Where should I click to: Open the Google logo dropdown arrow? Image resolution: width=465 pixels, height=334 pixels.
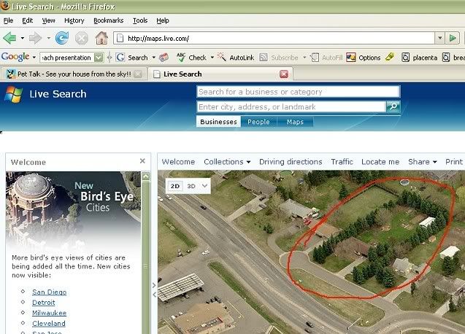(x=34, y=57)
